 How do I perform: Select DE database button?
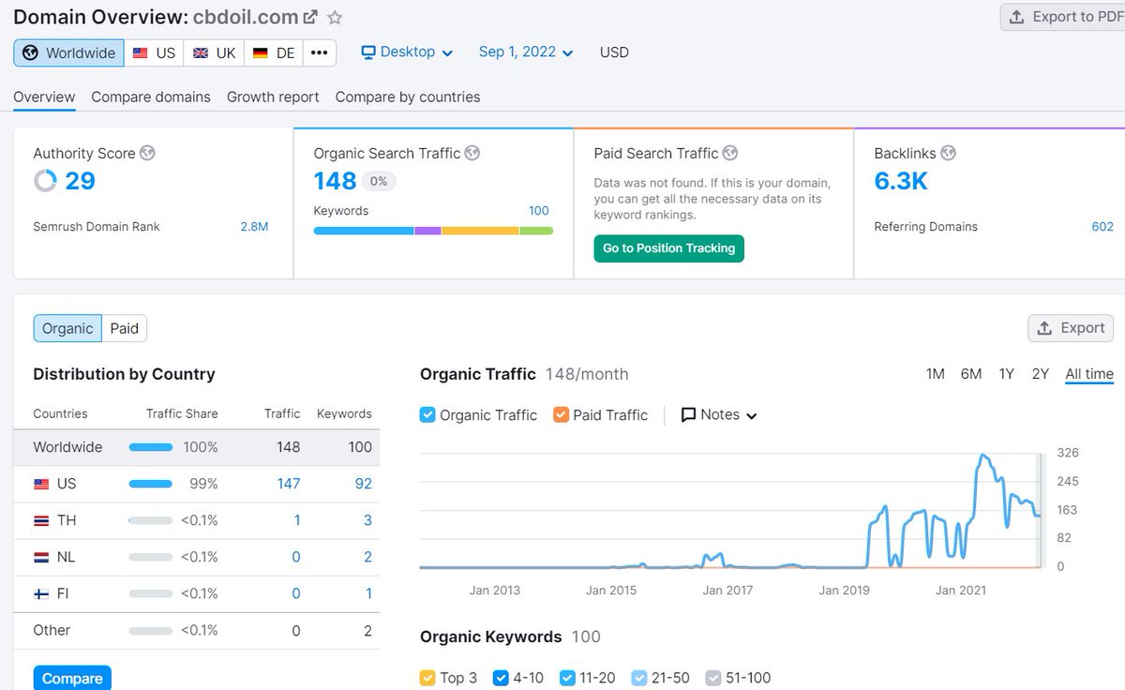click(273, 52)
